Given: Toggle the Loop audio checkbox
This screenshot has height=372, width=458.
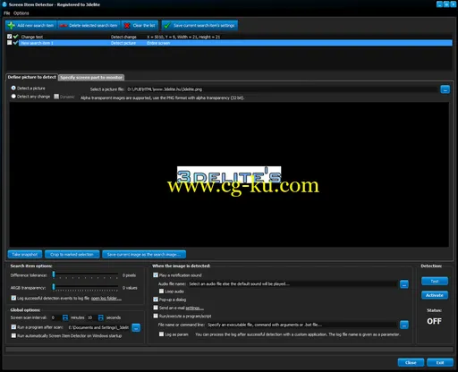Looking at the screenshot, I should click(161, 291).
